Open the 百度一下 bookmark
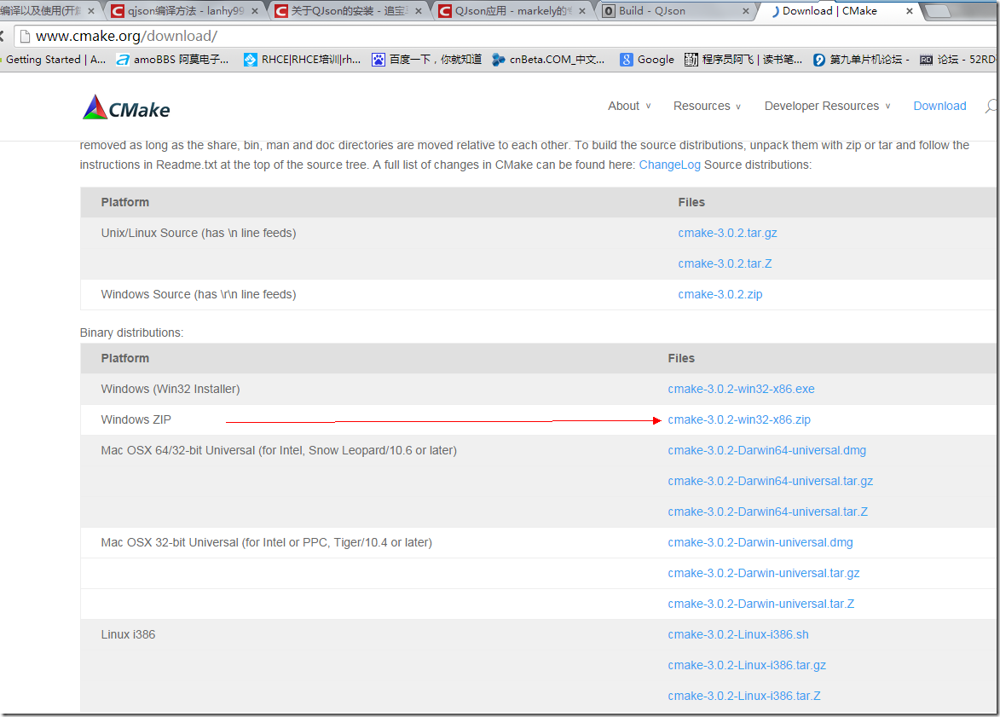 pyautogui.click(x=426, y=60)
